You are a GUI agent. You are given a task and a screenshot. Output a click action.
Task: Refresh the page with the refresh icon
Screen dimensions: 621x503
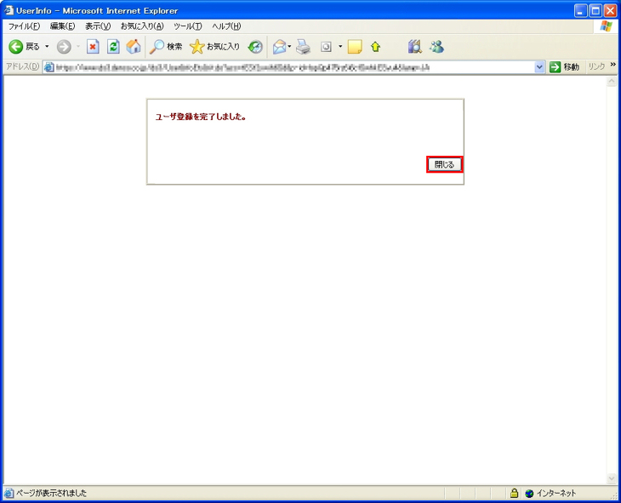tap(113, 47)
